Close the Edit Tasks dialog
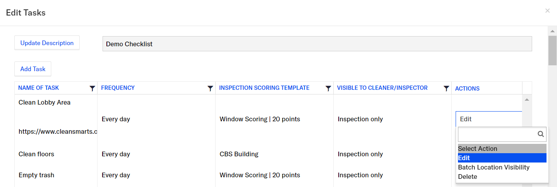Screen dimensions: 557x187 pos(547,11)
